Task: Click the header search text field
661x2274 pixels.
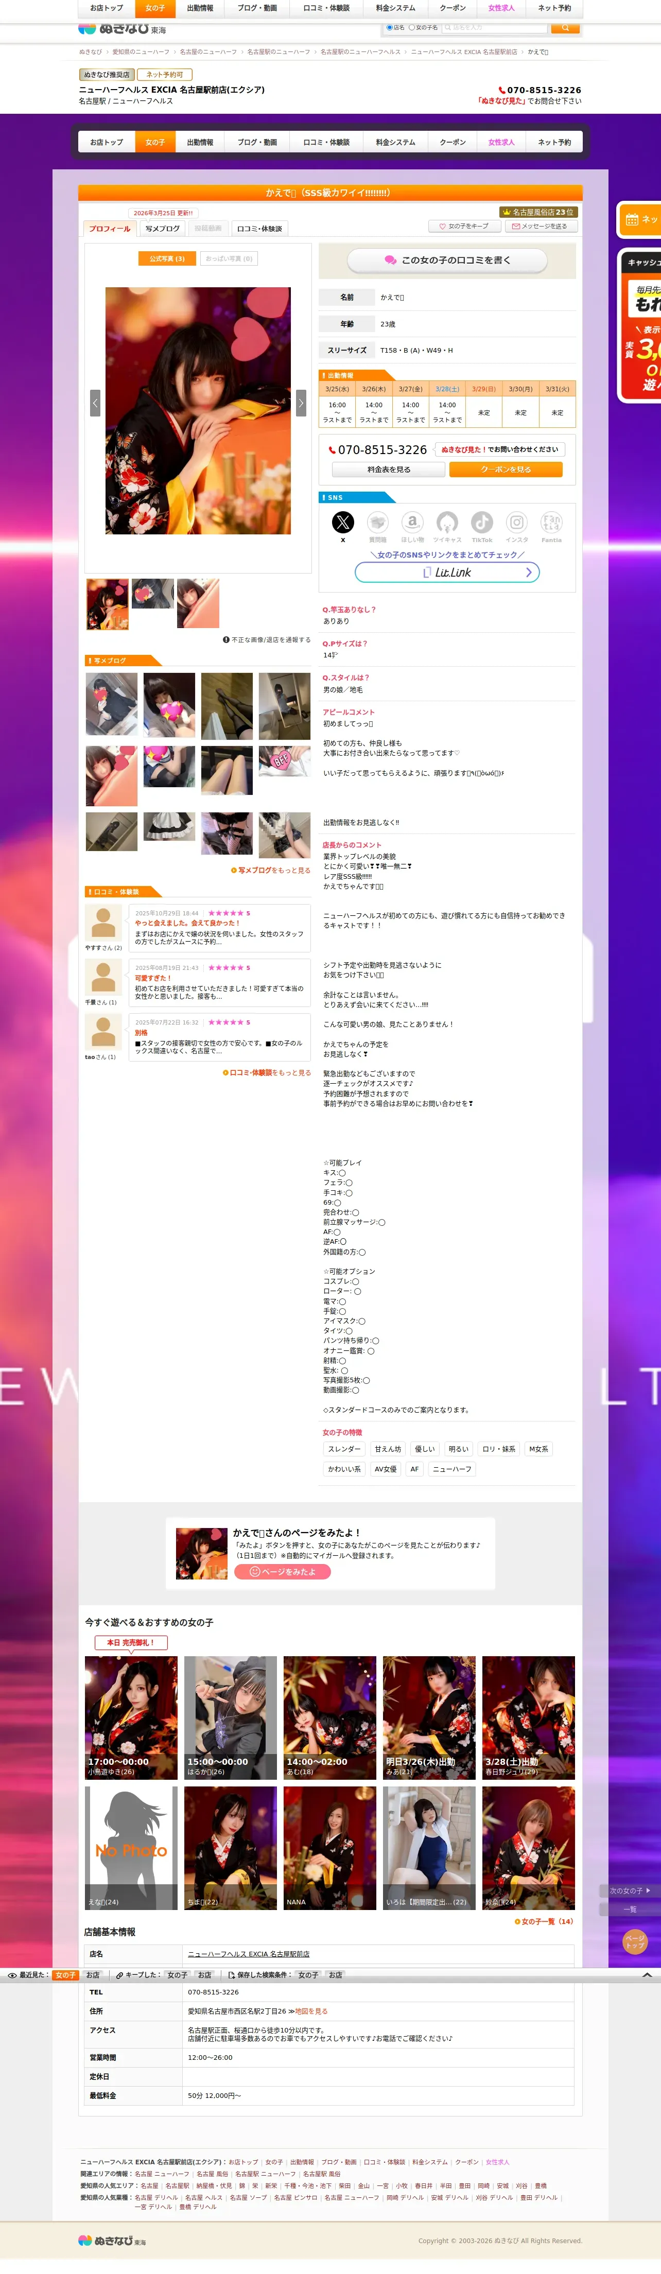Action: 494,27
